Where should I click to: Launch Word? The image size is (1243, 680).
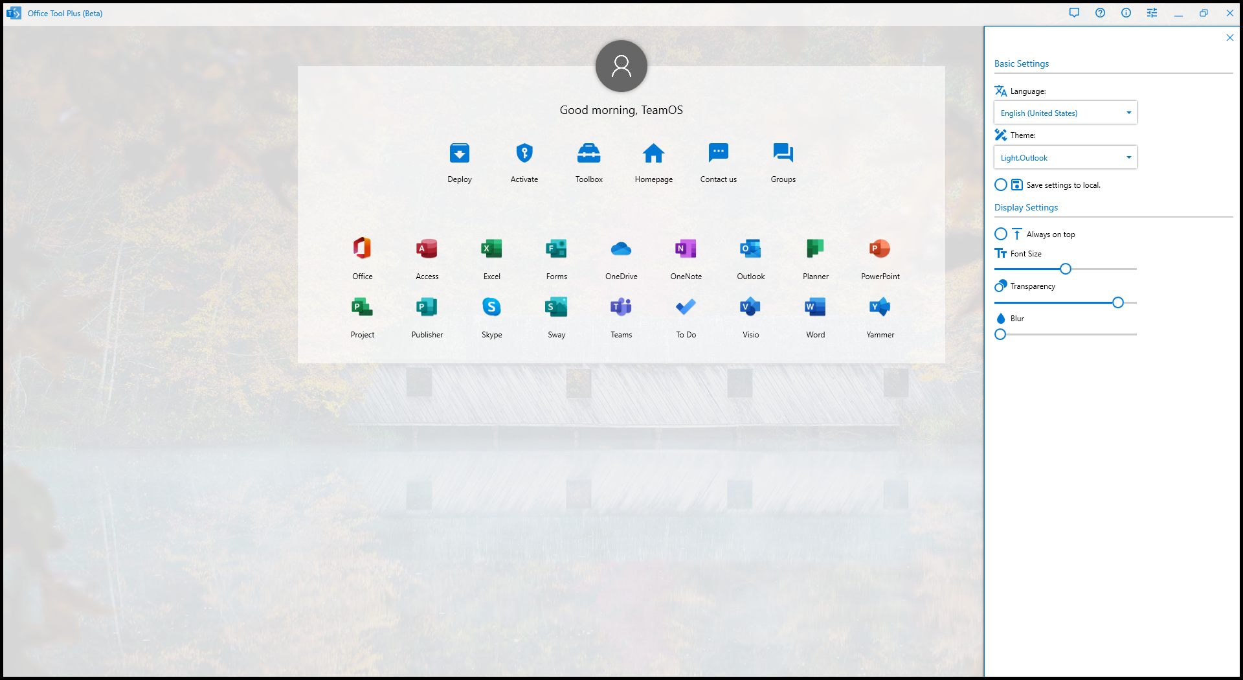pyautogui.click(x=816, y=307)
